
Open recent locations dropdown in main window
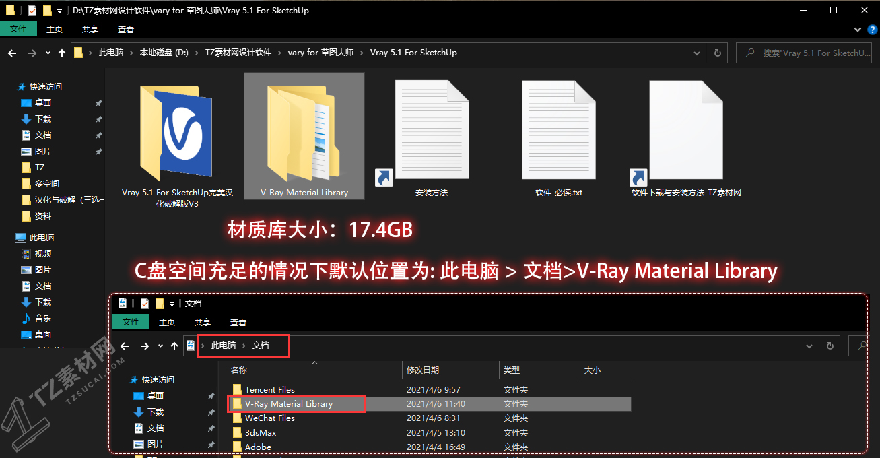pyautogui.click(x=48, y=53)
